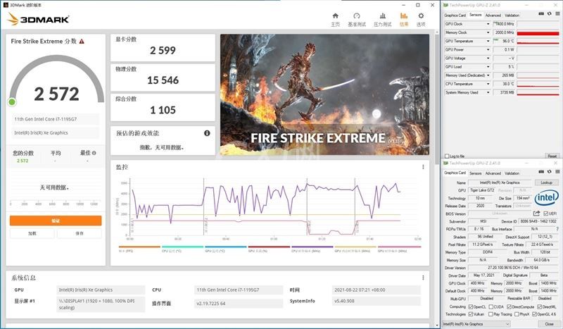Click the 3DMark logo
This screenshot has width=563, height=329.
38,20
